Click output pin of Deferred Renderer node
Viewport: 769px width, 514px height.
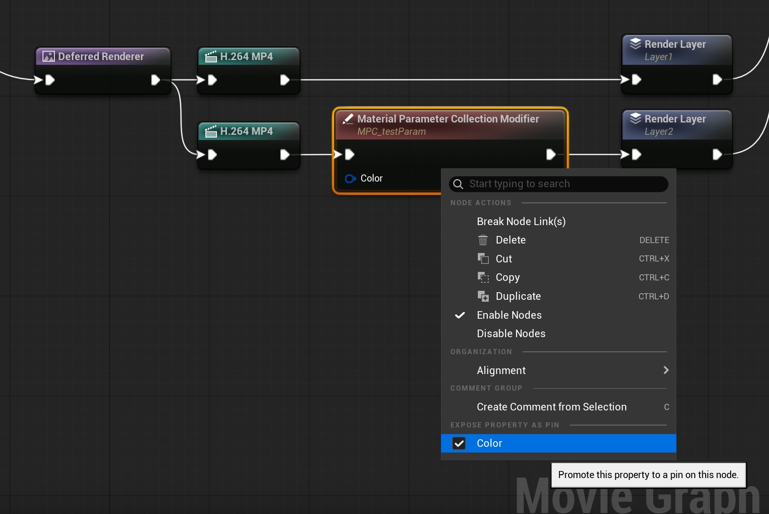pyautogui.click(x=155, y=80)
